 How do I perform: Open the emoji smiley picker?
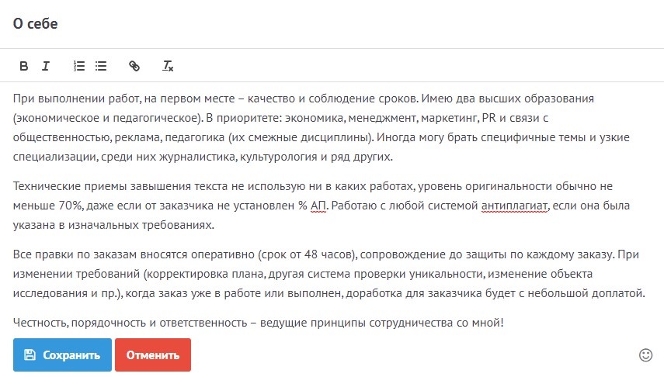[645, 355]
